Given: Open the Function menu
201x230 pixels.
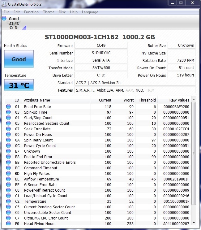Looking at the screenshot, I should pyautogui.click(x=31, y=12).
